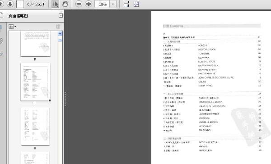
Task: Collapse the page thumbnails panel
Action: click(61, 15)
